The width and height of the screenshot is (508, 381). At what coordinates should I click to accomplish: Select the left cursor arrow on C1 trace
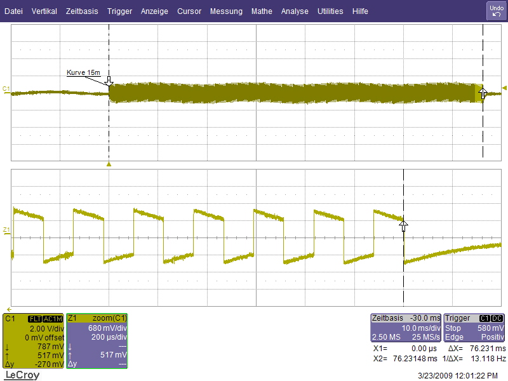point(109,81)
